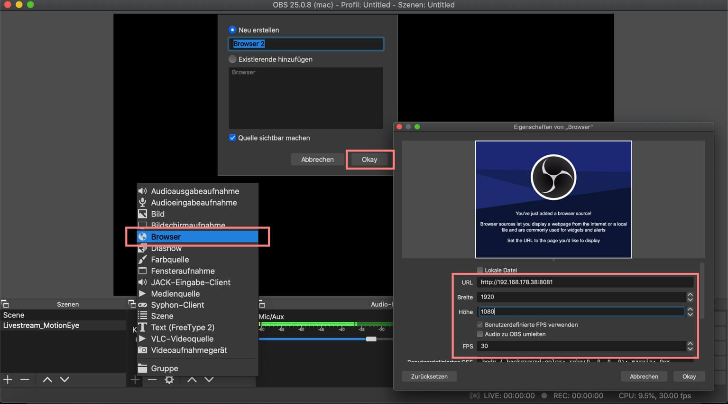This screenshot has width=728, height=404.
Task: Select Medienquelle entry
Action: click(x=197, y=294)
